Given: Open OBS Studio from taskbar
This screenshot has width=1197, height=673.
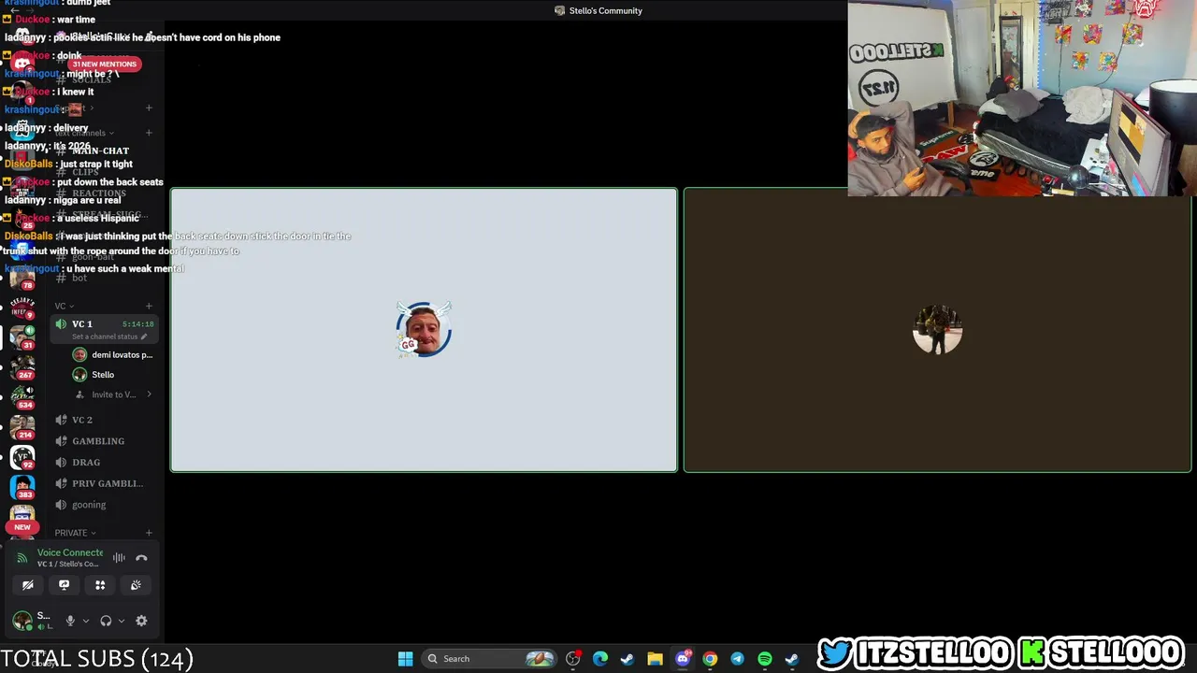Looking at the screenshot, I should 573,659.
